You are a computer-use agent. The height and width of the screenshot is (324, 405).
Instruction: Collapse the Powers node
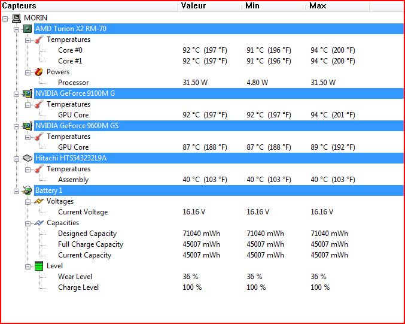coord(28,72)
